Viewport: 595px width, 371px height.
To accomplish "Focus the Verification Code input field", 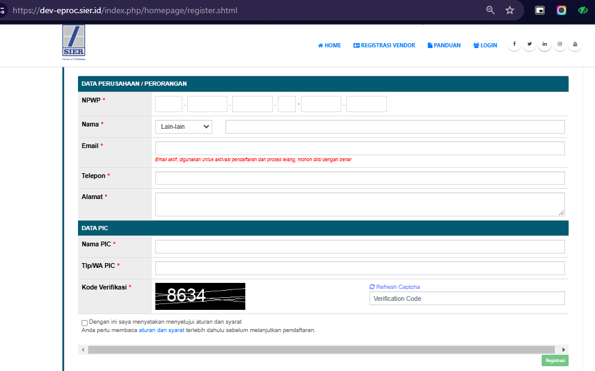I will pos(467,298).
